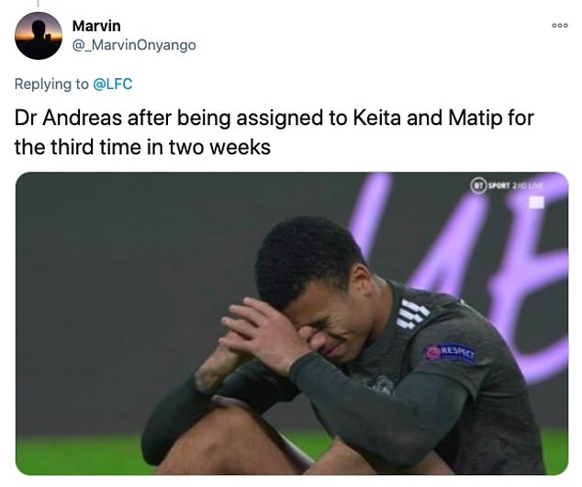Click the Respect badge on the sleeve
Screen dimensions: 582x487
pyautogui.click(x=450, y=351)
